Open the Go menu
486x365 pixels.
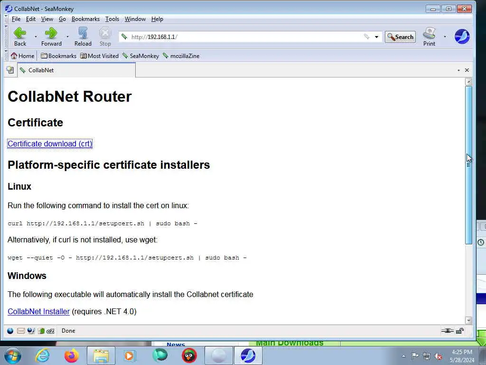tap(62, 19)
